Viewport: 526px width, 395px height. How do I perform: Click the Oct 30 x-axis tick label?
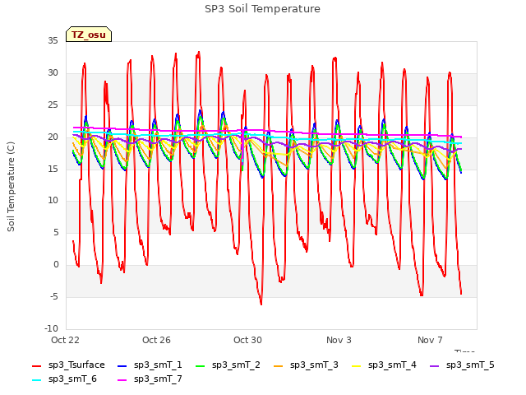[x=247, y=340]
